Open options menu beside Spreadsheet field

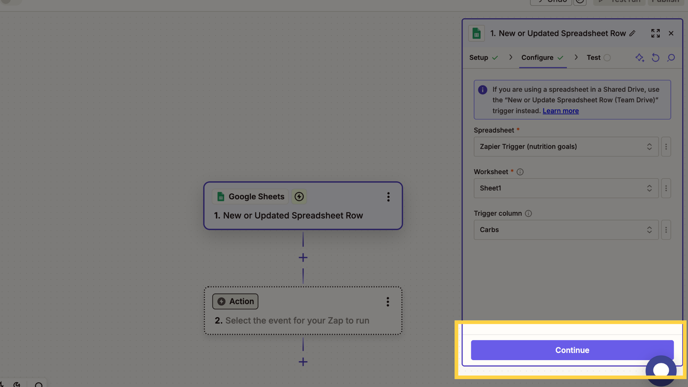pos(666,147)
